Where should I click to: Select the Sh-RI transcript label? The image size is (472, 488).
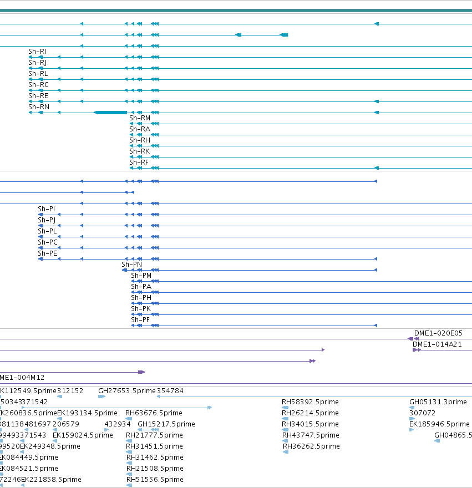pos(37,52)
